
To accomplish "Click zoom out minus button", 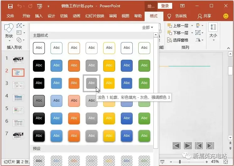I will [x=171, y=162].
